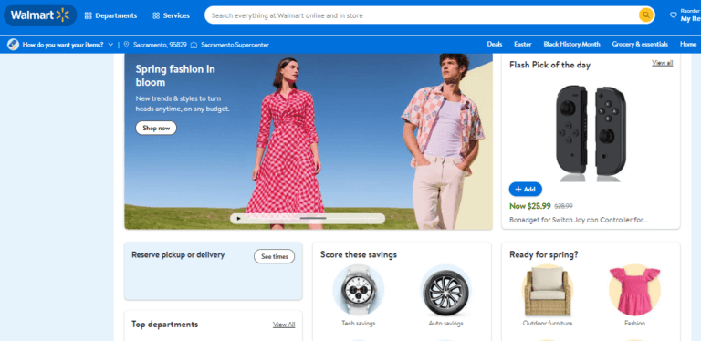Click the Now $25.99 price
The image size is (701, 341).
click(x=530, y=206)
